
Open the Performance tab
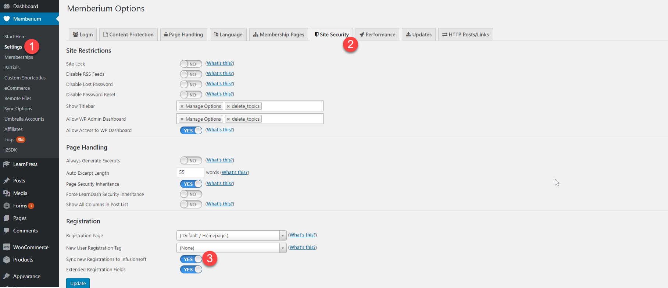pos(377,35)
